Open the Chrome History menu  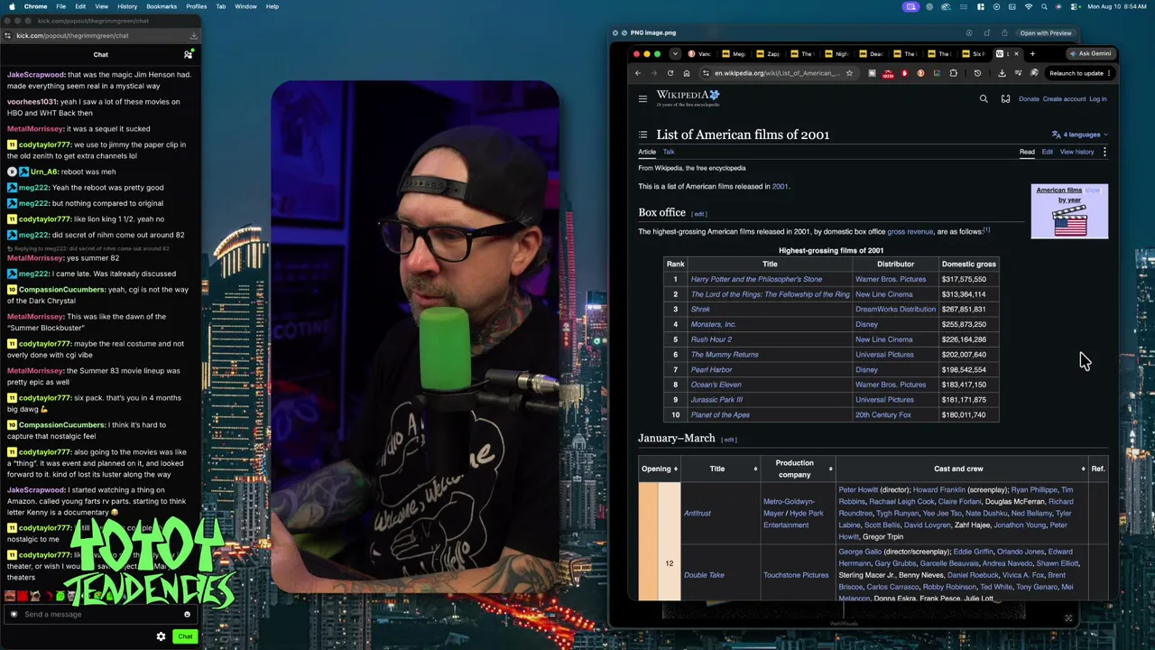(x=127, y=6)
